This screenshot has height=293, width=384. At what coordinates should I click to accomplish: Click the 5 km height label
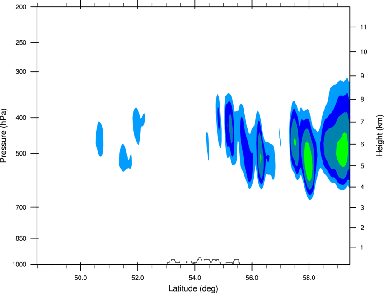click(362, 166)
